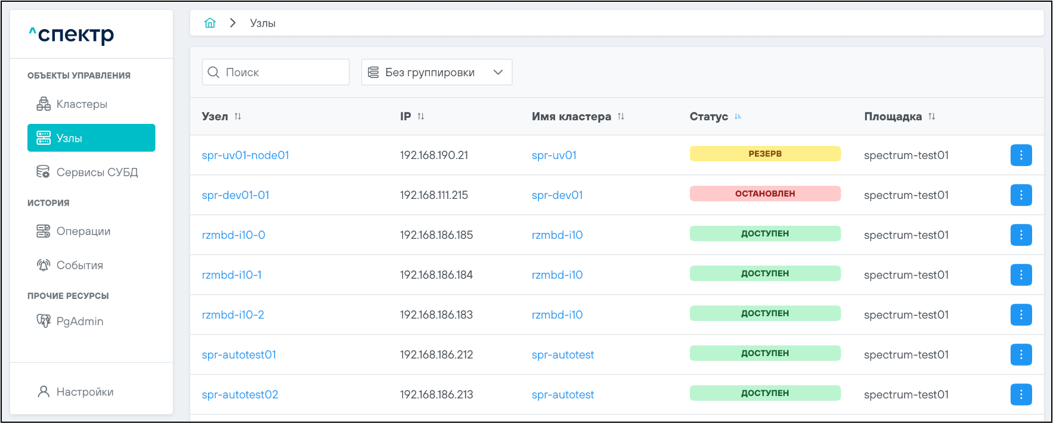This screenshot has height=424, width=1053.
Task: Open actions menu for spr-uv01-node01 row
Action: pos(1021,155)
